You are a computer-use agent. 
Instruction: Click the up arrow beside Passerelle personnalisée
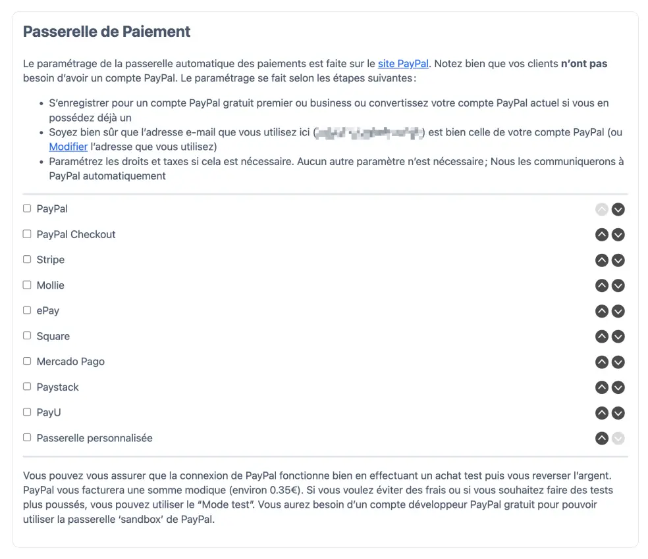pyautogui.click(x=601, y=438)
